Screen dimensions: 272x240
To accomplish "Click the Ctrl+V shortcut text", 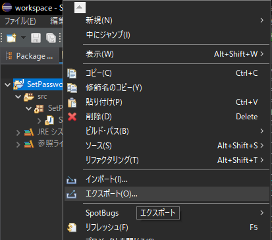I will 246,102.
